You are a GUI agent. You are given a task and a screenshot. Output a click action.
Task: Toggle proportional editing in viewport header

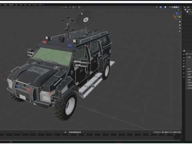[x=79, y=7]
